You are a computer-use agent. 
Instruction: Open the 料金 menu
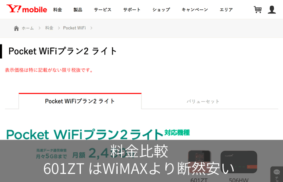coord(57,10)
